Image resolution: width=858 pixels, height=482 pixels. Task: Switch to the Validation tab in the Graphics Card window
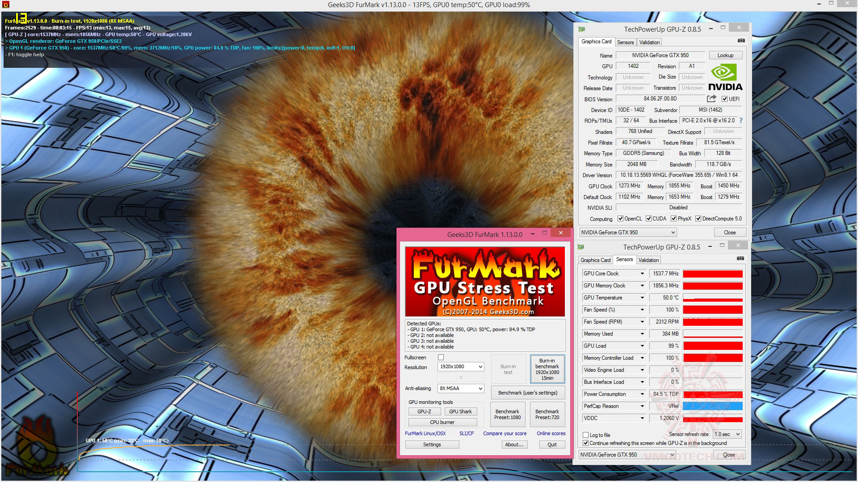click(649, 42)
